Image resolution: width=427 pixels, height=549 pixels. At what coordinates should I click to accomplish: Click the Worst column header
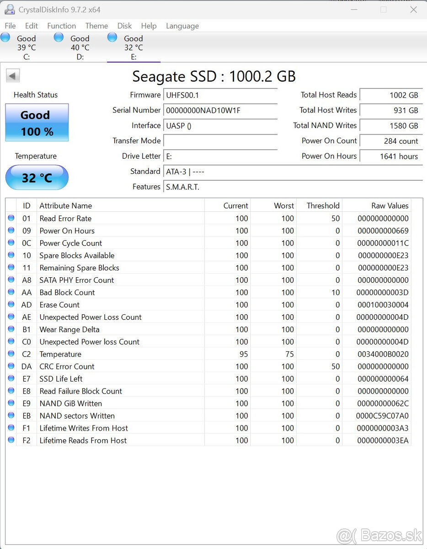273,206
